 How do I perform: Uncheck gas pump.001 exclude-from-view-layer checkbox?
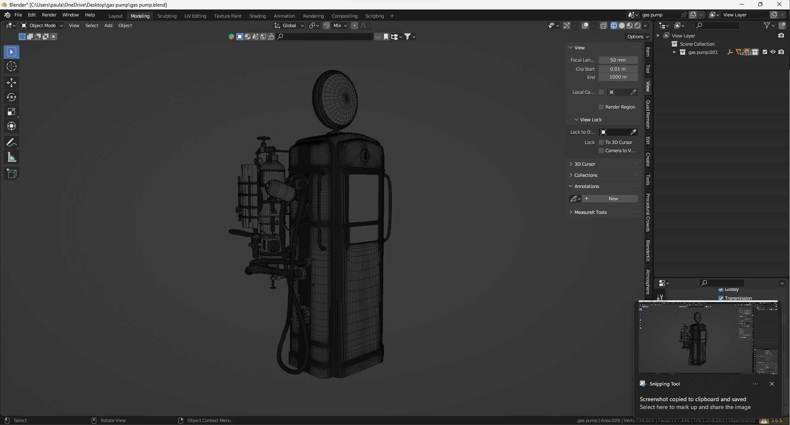765,52
